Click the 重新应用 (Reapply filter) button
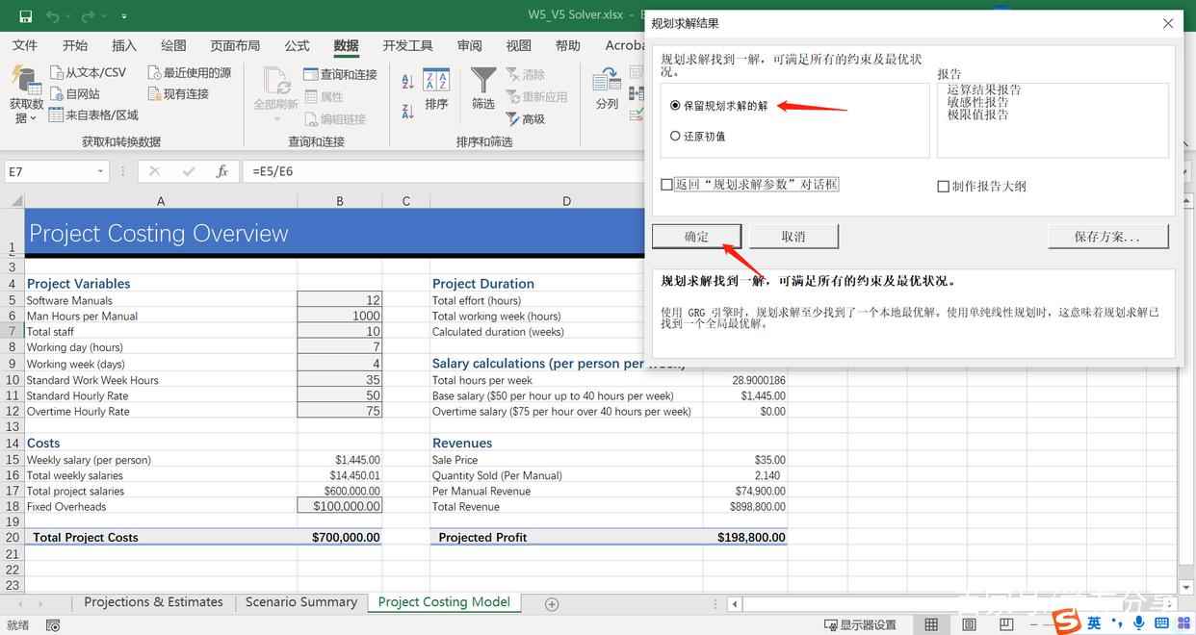This screenshot has width=1196, height=635. [536, 97]
